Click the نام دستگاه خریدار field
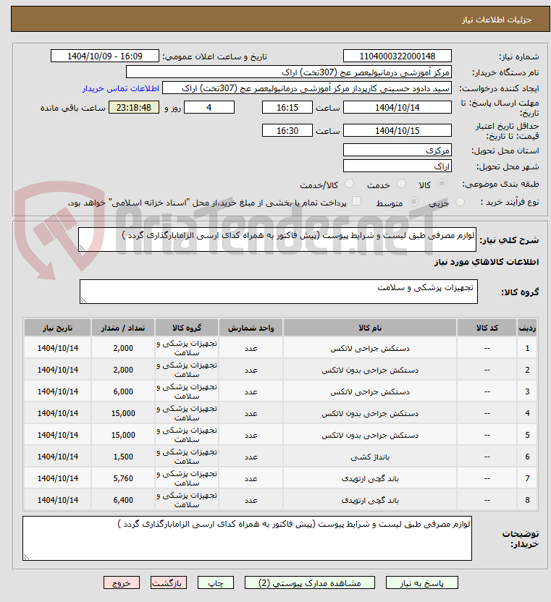Image resolution: width=551 pixels, height=602 pixels. [x=289, y=72]
